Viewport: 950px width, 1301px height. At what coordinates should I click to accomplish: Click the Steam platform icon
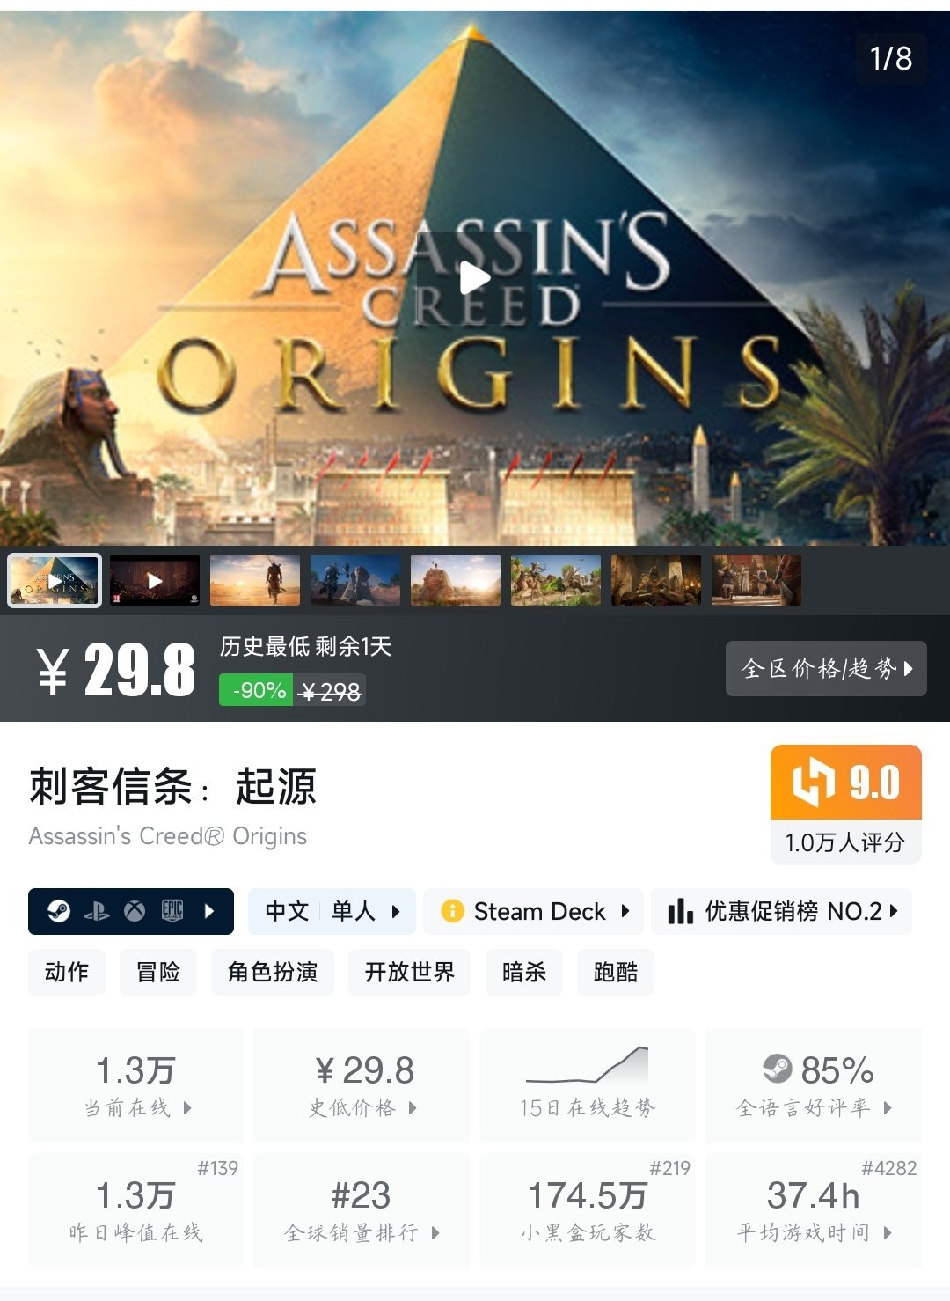[x=59, y=911]
